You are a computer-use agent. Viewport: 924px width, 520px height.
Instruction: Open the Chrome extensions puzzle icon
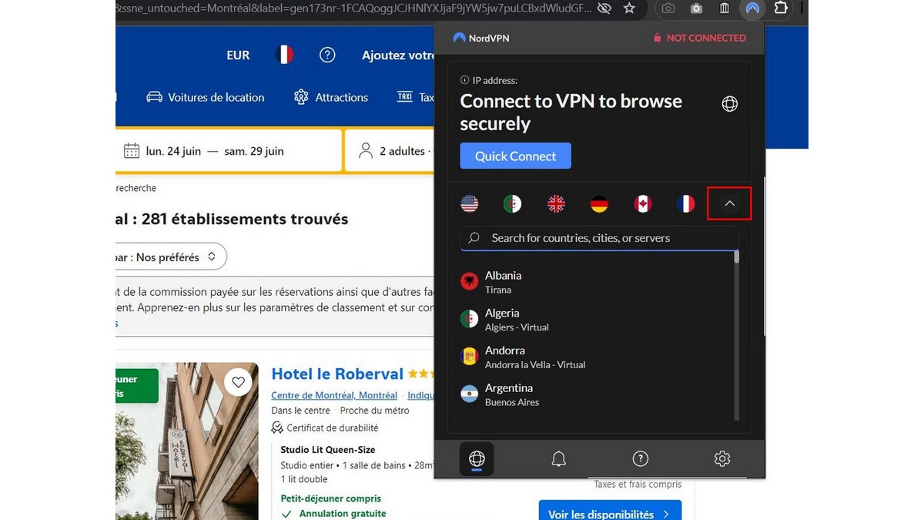click(x=781, y=8)
